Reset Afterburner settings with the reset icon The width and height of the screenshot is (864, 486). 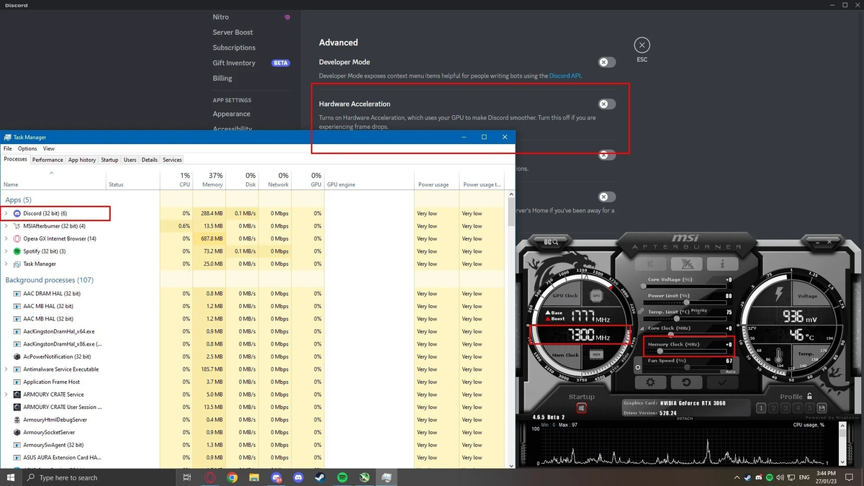click(x=686, y=382)
